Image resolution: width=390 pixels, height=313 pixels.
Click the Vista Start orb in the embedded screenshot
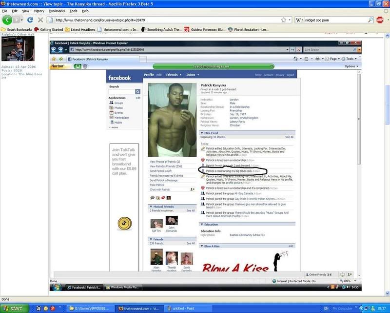[x=57, y=287]
